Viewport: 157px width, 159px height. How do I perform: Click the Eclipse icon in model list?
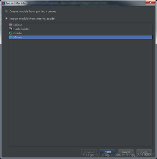click(x=11, y=25)
